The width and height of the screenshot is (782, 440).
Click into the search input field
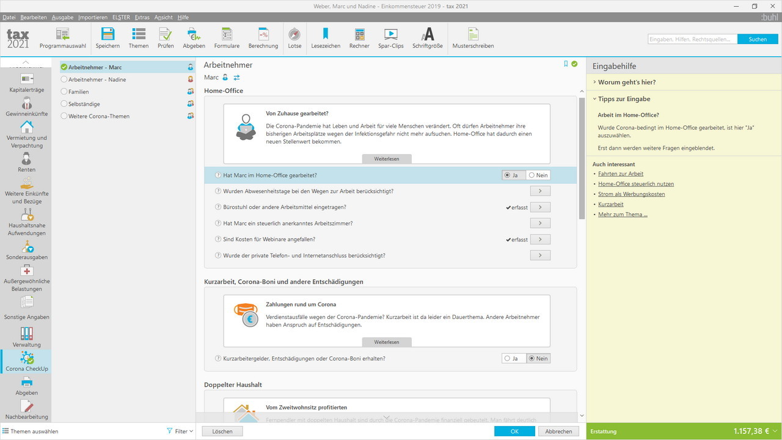693,39
